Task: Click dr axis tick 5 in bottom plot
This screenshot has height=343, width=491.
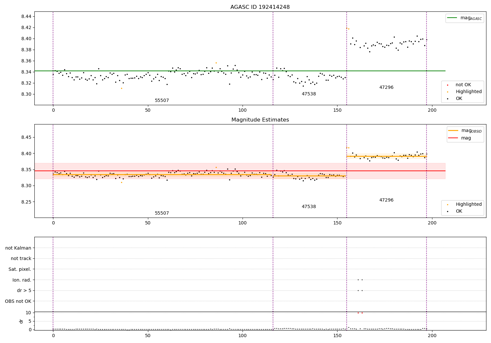Action: [x=30, y=321]
